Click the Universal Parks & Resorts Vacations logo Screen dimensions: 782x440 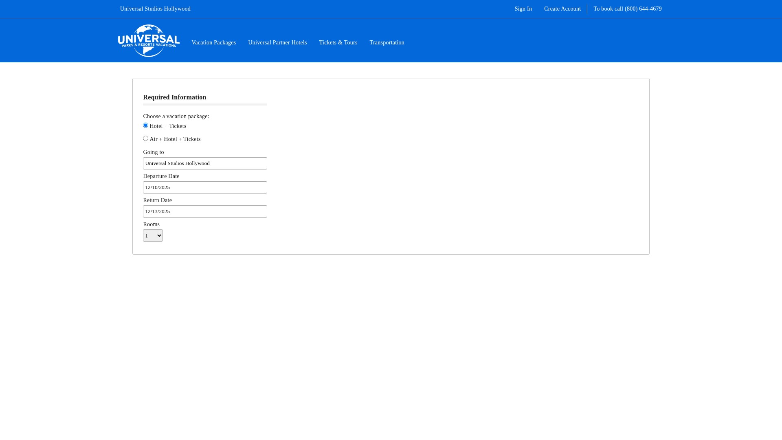(149, 41)
